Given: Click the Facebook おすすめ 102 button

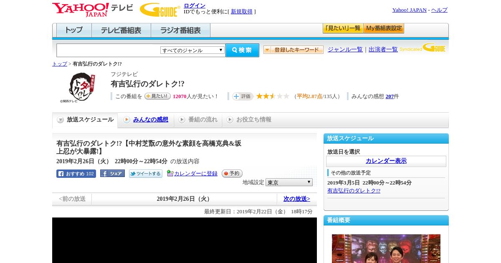Looking at the screenshot, I should coord(76,174).
